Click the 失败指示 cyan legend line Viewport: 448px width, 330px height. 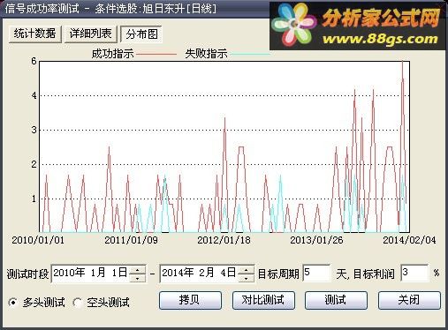coord(250,54)
